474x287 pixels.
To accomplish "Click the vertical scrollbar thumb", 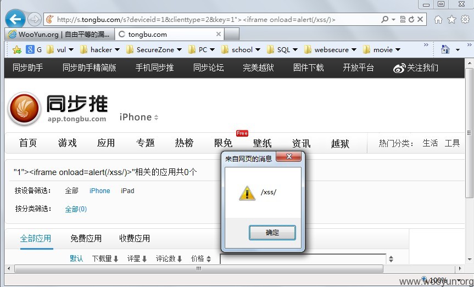I will [x=469, y=132].
